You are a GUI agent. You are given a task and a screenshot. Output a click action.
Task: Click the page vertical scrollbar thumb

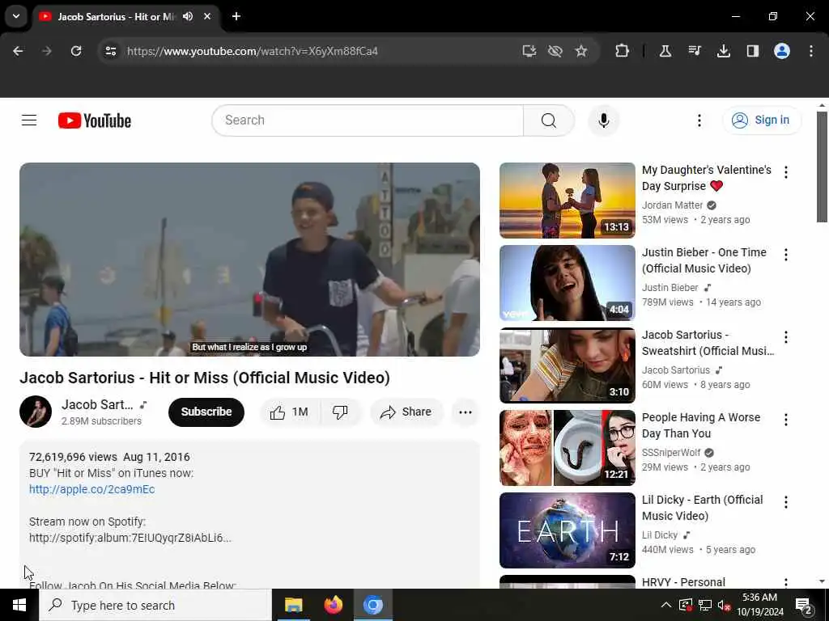(x=822, y=167)
